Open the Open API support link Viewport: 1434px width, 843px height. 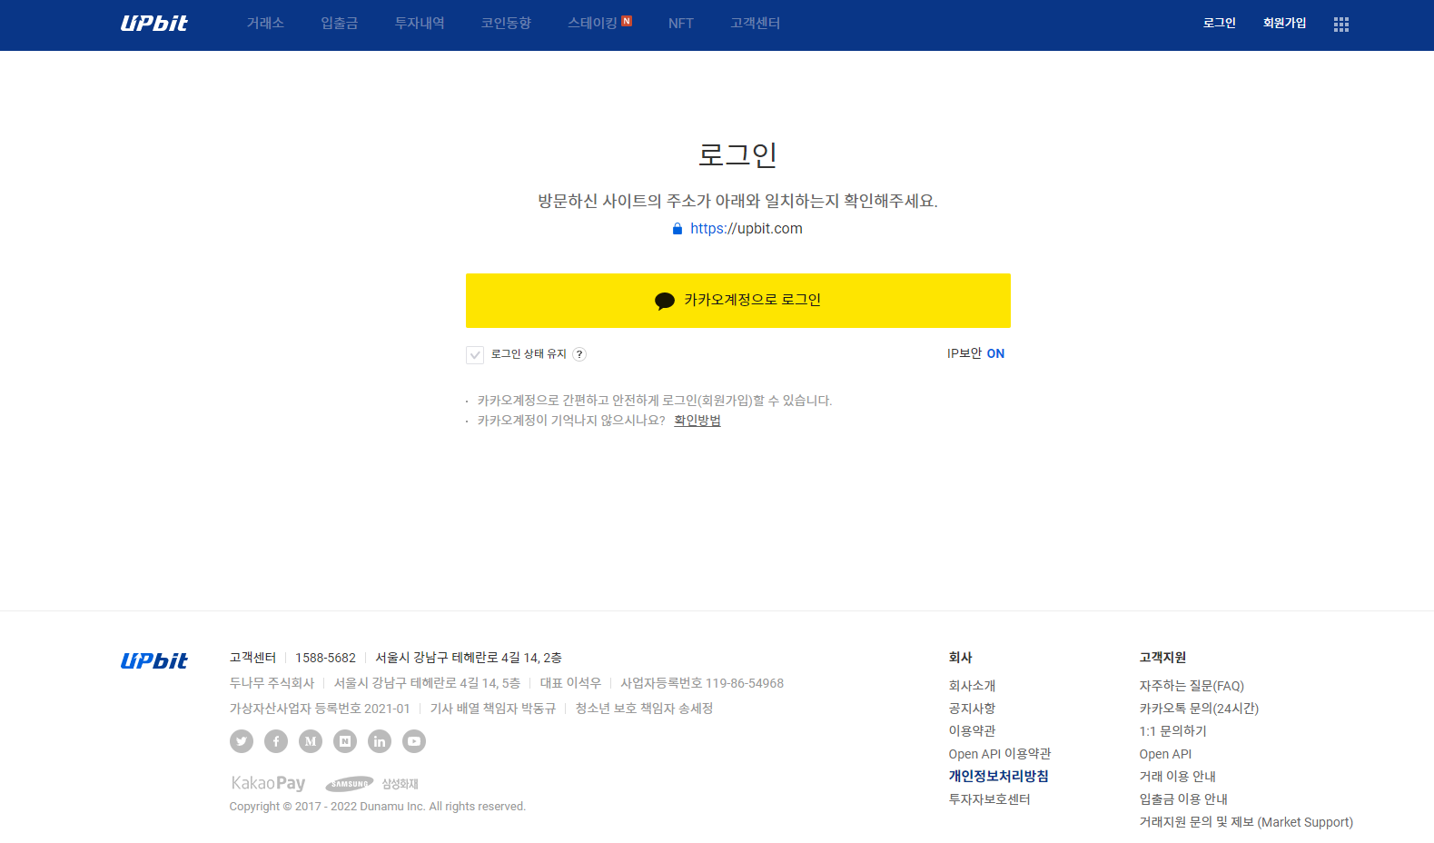(1165, 754)
